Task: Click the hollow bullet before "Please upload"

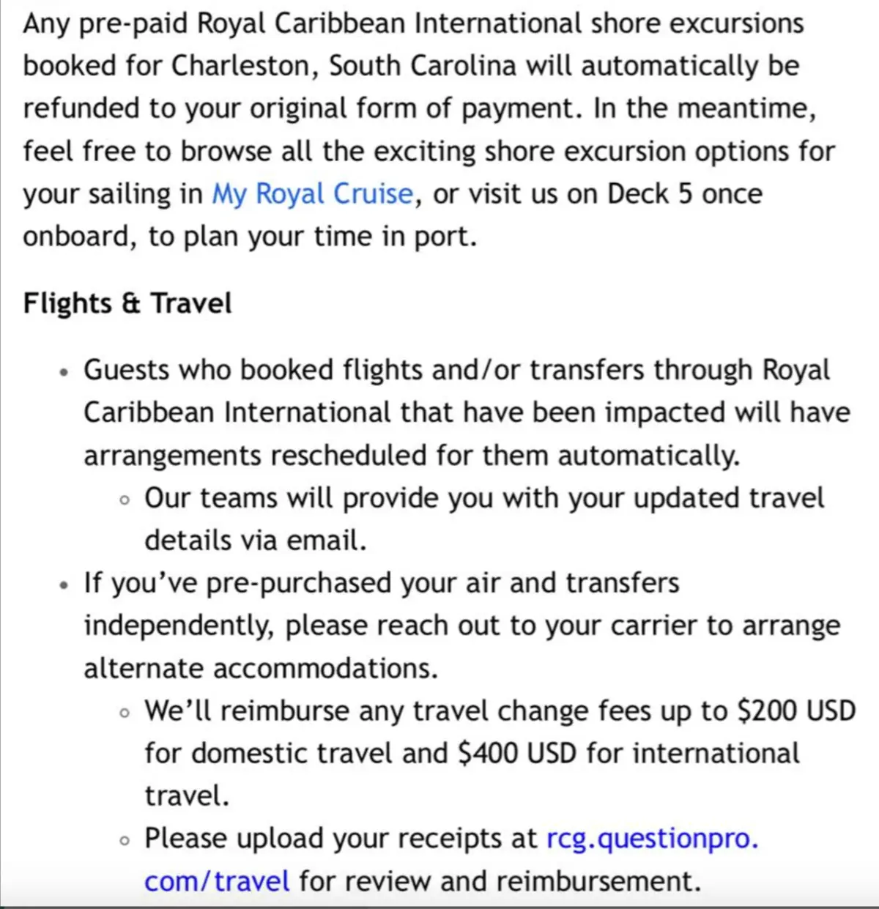Action: (x=125, y=841)
